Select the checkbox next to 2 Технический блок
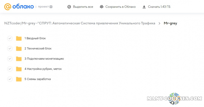 pos(10,49)
